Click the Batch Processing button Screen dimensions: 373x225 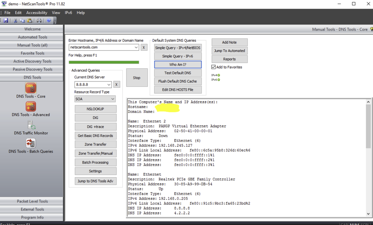(95, 162)
